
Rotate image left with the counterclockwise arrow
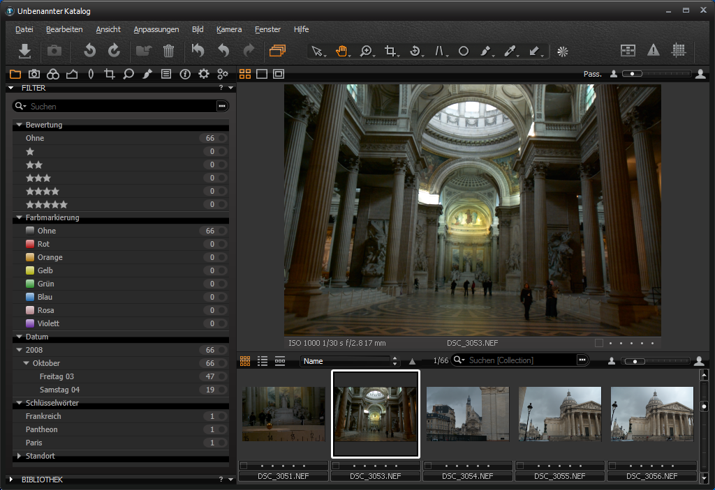click(x=89, y=51)
